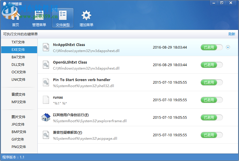Viewport: 239px width, 161px height.
Task: Switch off the runas entry toggle
Action: (x=212, y=100)
